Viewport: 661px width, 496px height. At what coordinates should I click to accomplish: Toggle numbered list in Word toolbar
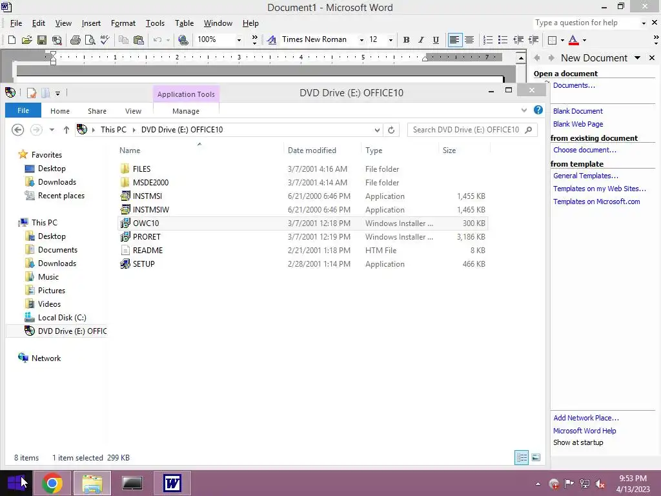click(488, 39)
